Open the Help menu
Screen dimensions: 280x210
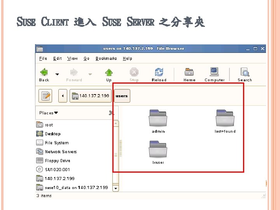[x=127, y=58]
